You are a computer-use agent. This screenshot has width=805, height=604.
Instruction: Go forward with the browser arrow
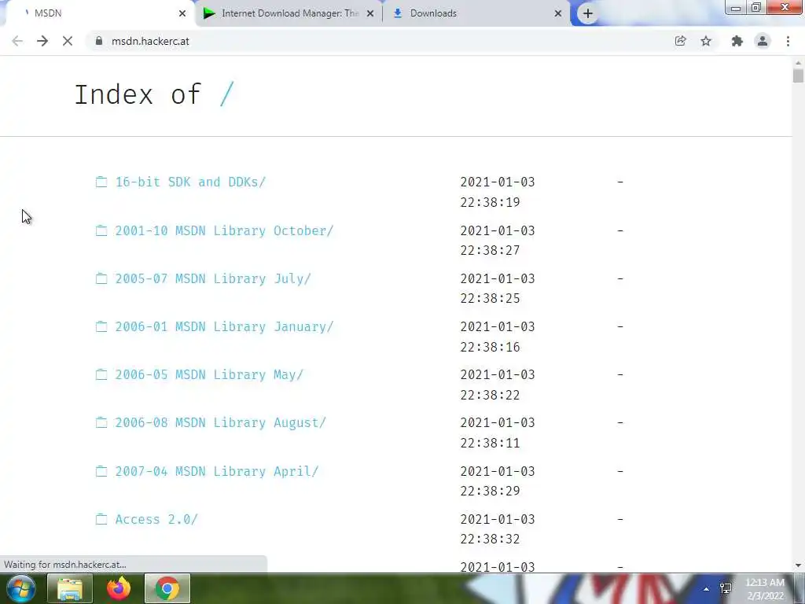42,41
